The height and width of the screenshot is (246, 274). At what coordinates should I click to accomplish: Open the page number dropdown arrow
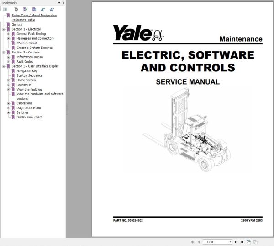click(x=230, y=242)
